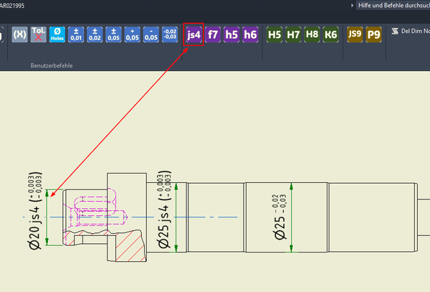The image size is (430, 292).
Task: Select the Ø25 js4 dimension text
Action: 164,209
